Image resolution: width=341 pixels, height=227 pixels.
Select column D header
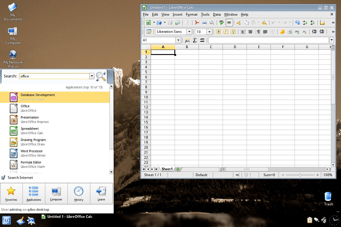[235, 47]
